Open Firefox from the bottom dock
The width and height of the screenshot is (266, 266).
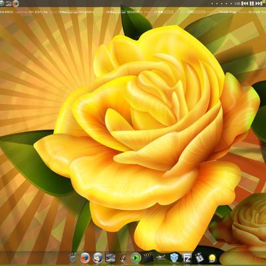tap(85, 258)
